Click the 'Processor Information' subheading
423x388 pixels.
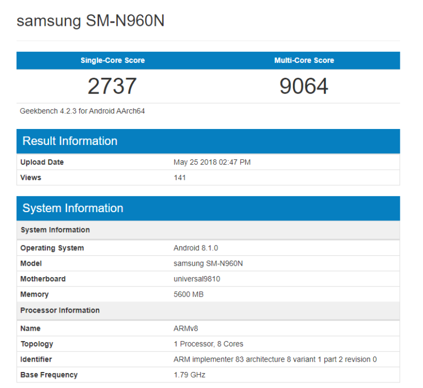point(208,310)
